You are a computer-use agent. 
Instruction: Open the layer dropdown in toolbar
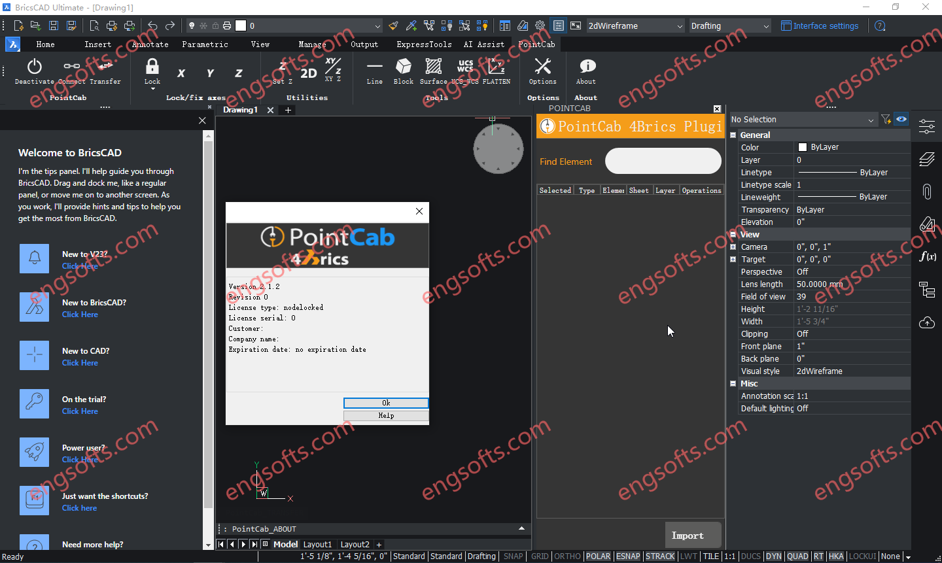(377, 26)
